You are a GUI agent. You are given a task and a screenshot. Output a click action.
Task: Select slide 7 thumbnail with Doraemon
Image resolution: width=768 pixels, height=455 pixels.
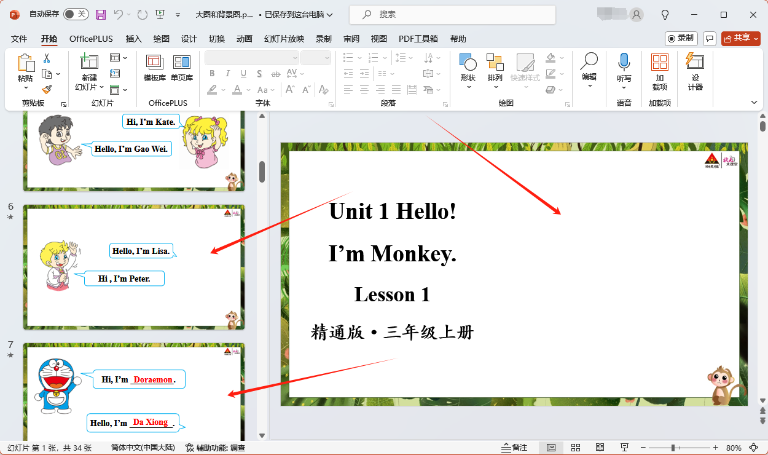(x=133, y=390)
